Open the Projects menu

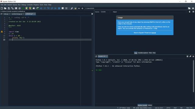click(36, 5)
